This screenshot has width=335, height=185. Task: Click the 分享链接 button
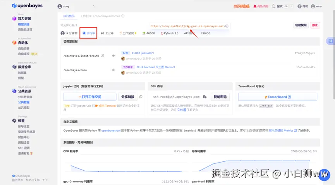pos(127,97)
